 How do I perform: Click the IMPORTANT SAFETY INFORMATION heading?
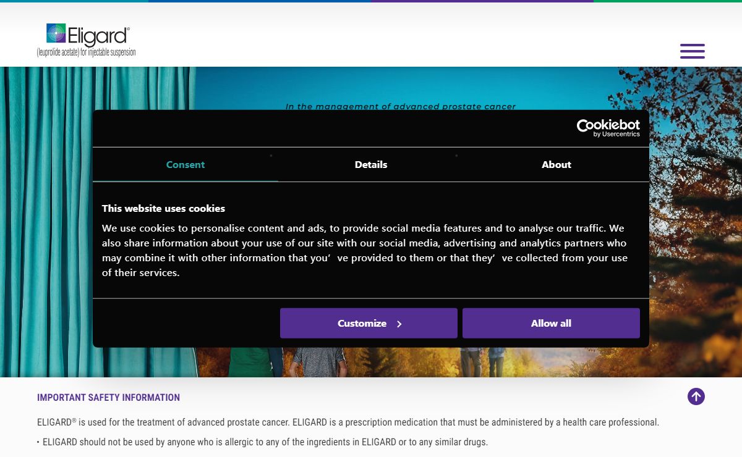click(x=108, y=398)
